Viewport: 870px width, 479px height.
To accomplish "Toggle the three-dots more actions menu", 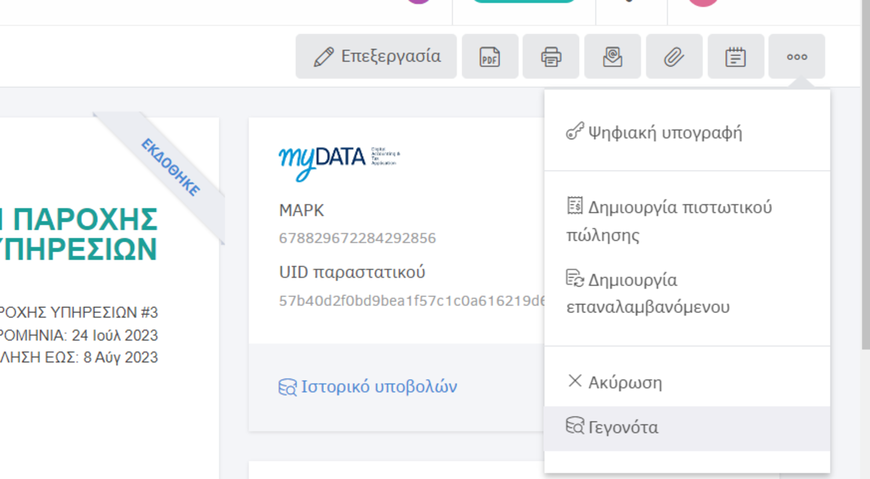I will click(797, 56).
